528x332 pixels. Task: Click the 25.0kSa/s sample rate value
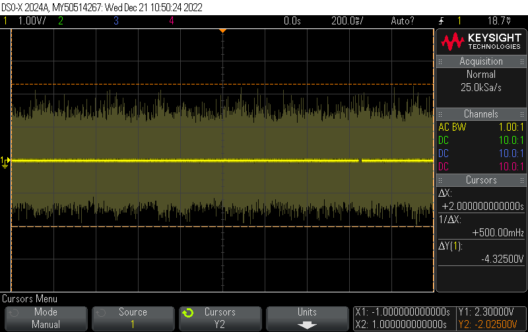[481, 88]
